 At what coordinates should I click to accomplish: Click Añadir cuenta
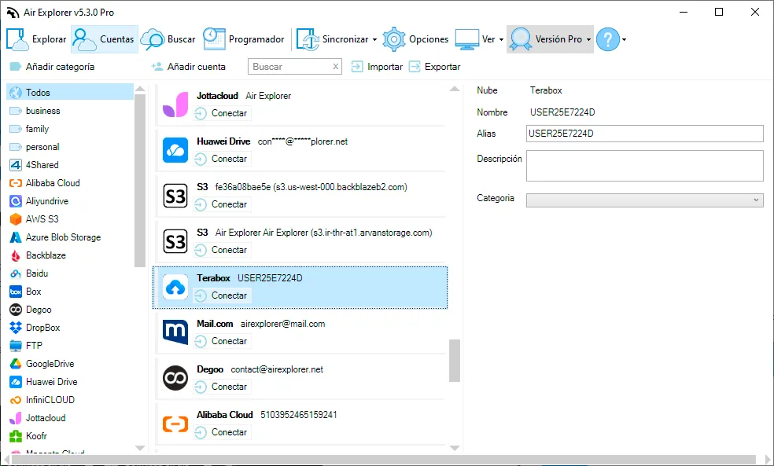click(189, 67)
